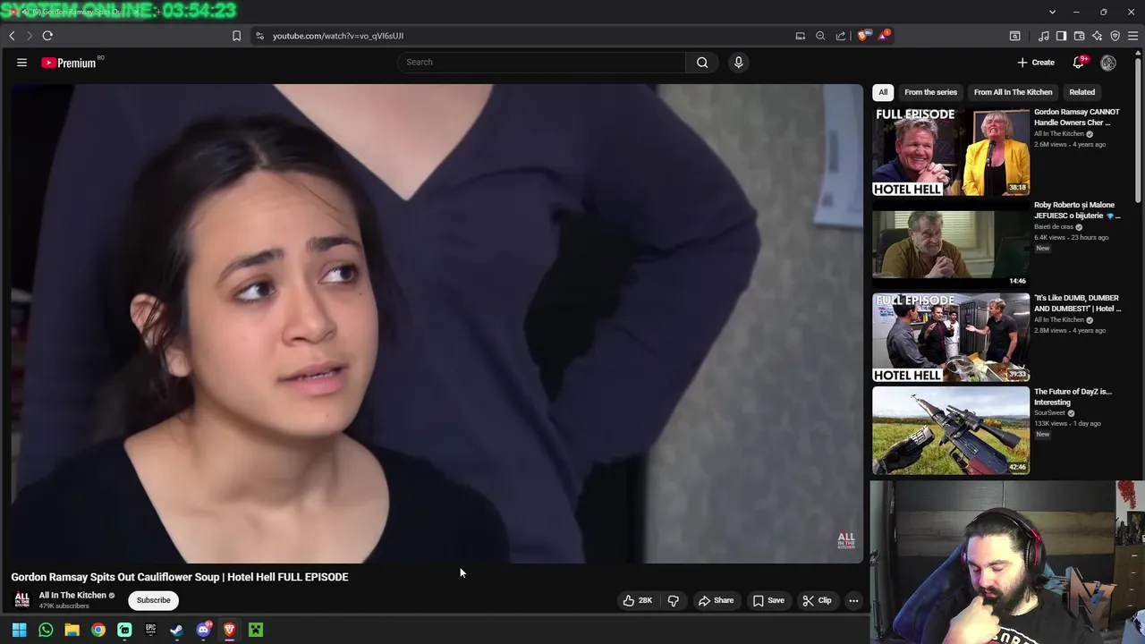Open Gordon Ramsay CANNOT Handle Owners thumbnail
This screenshot has height=644, width=1145.
(x=951, y=151)
